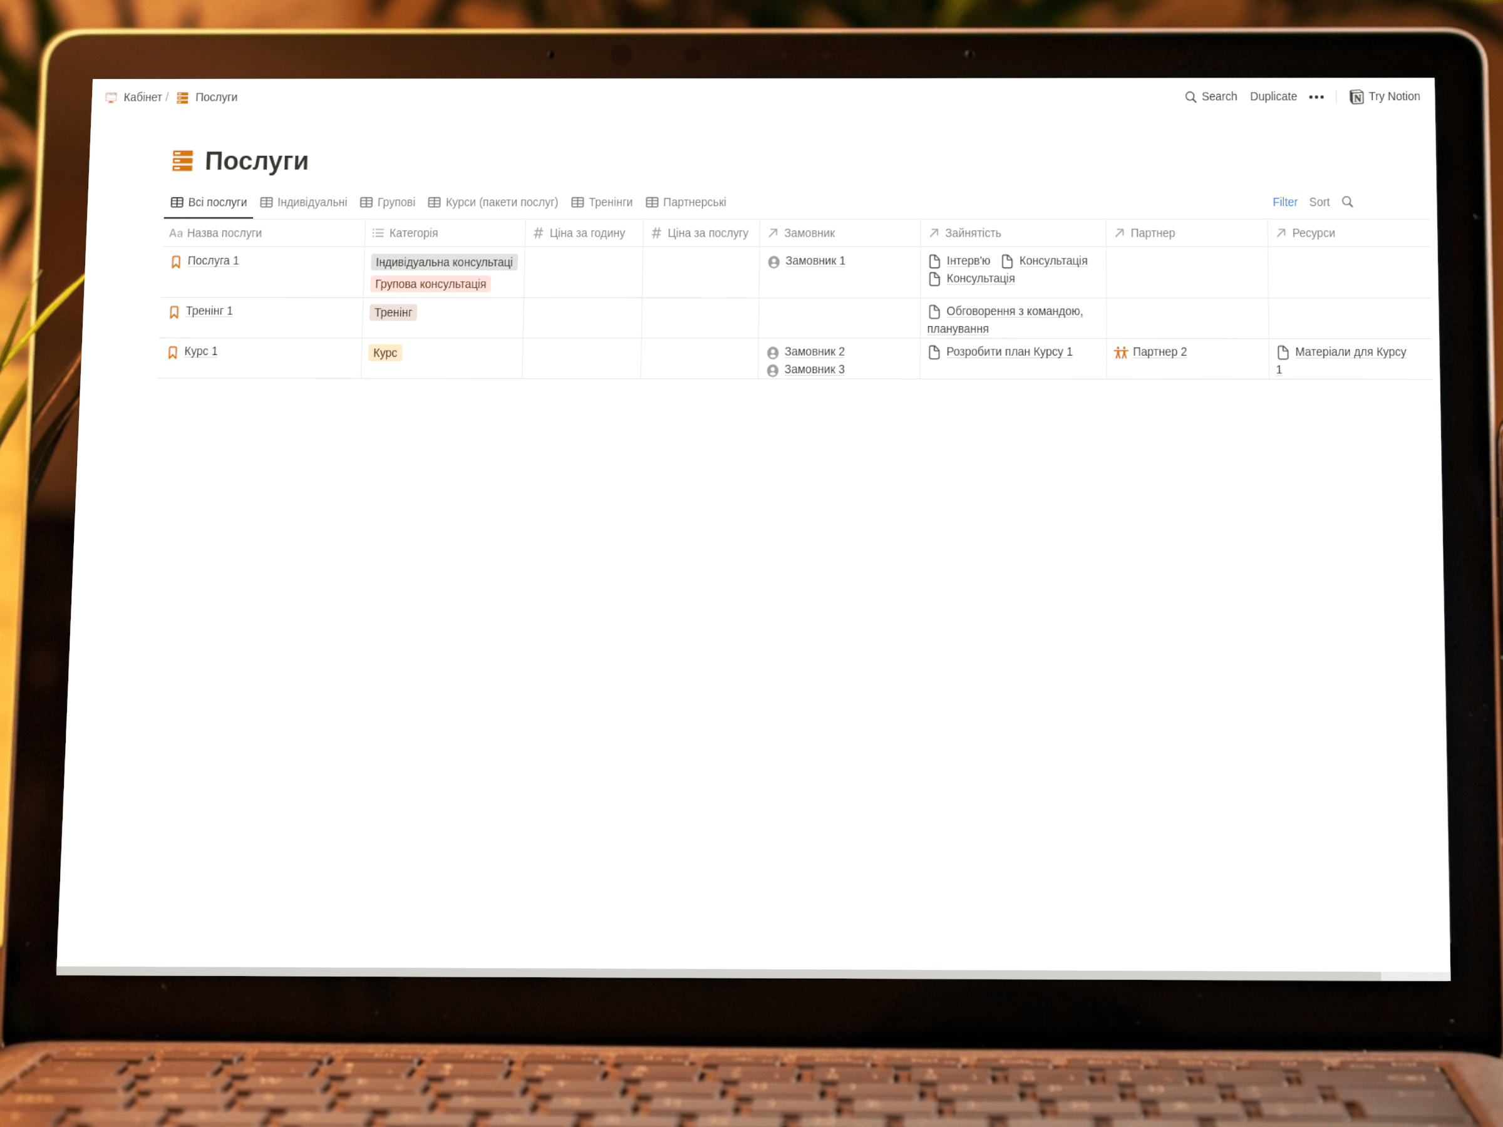The width and height of the screenshot is (1503, 1127).
Task: Open the Тренінг 1 row page
Action: 209,311
